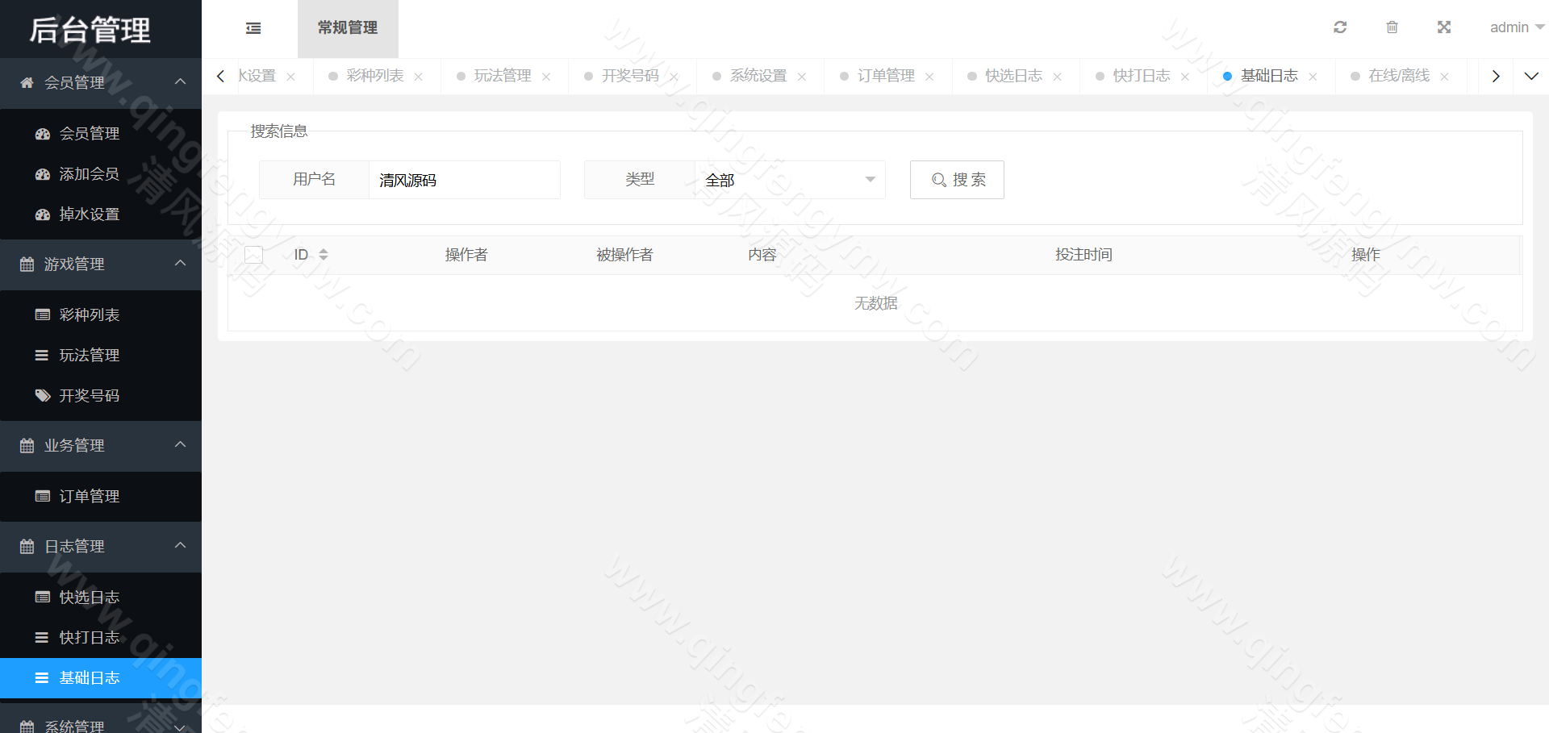Collapse the 日志管理 sidebar section
Viewport: 1549px width, 733px height.
pos(181,547)
